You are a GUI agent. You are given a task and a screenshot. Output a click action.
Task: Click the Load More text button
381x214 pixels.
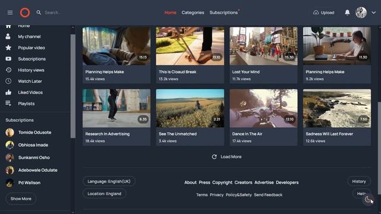[231, 157]
